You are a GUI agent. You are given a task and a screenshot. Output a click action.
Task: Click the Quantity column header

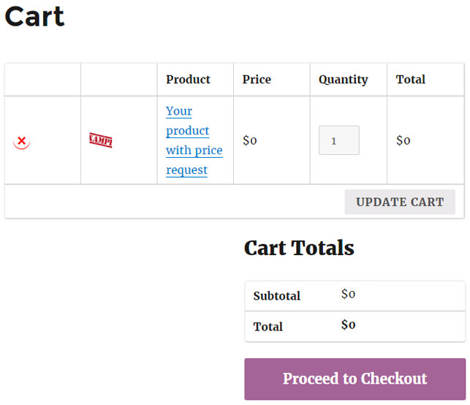[344, 80]
